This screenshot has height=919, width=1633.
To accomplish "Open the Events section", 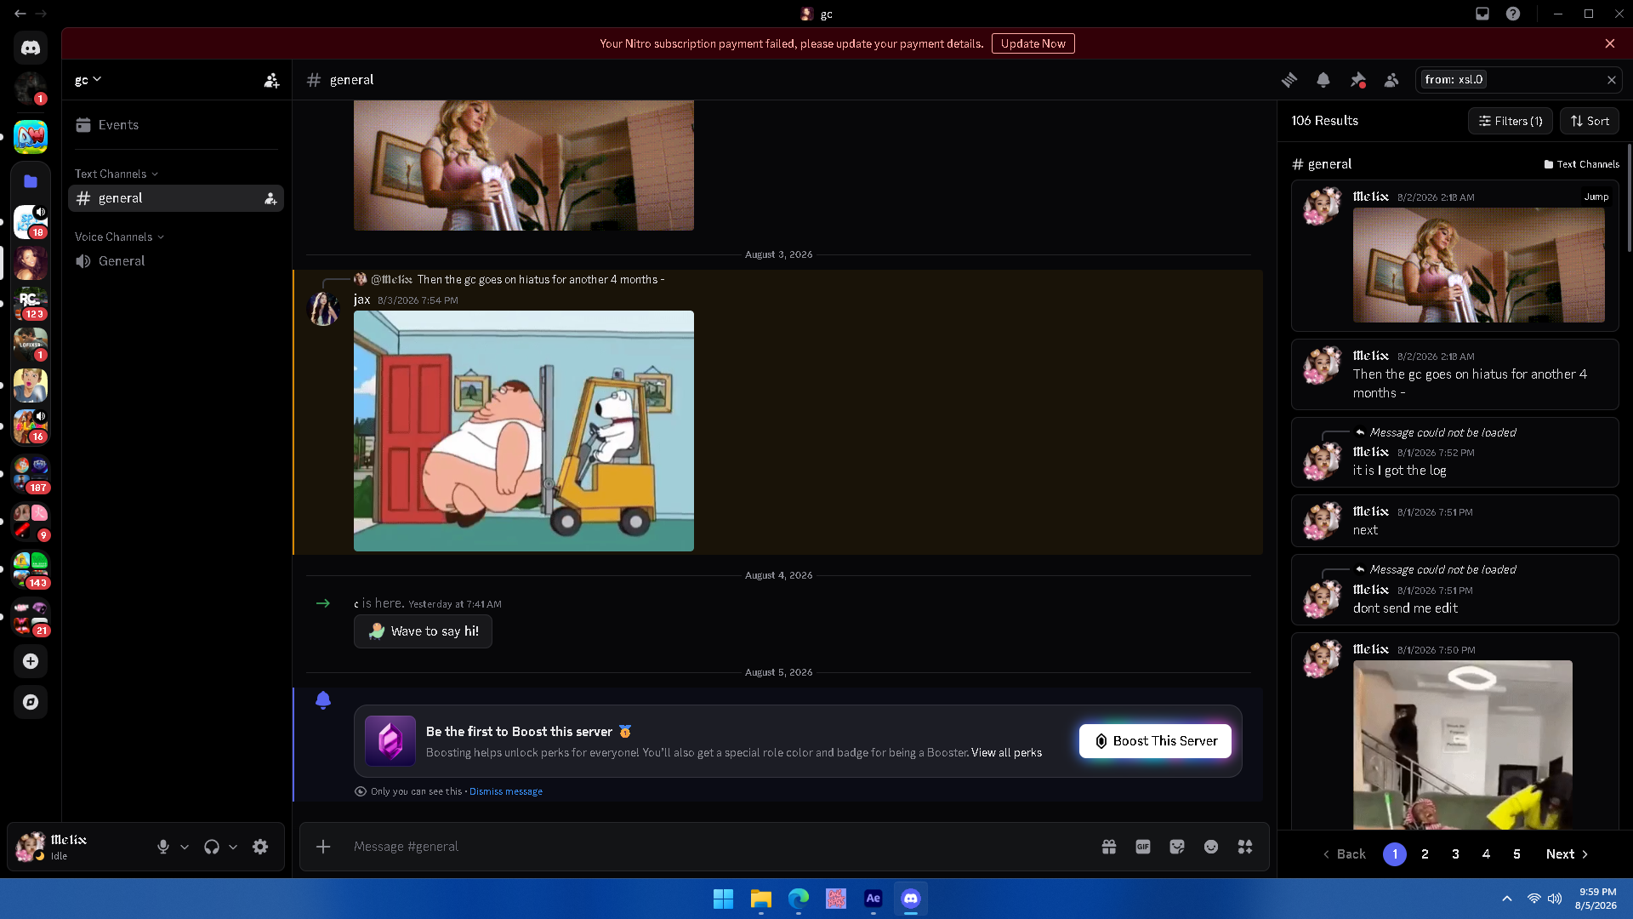I will tap(176, 125).
